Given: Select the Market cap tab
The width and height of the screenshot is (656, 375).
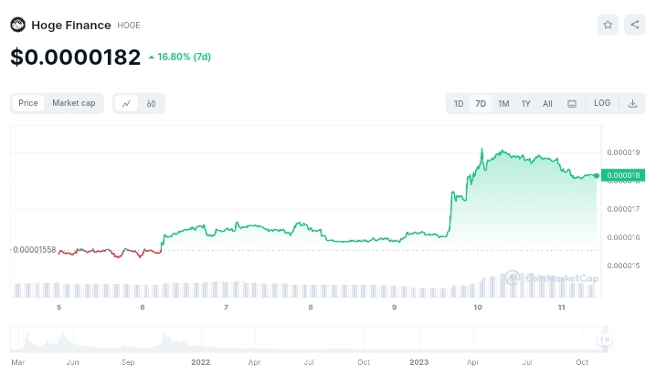Looking at the screenshot, I should point(74,103).
